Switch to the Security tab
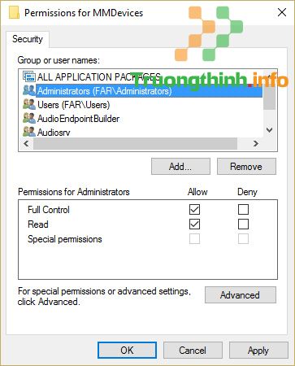The image size is (295, 366). [x=28, y=39]
